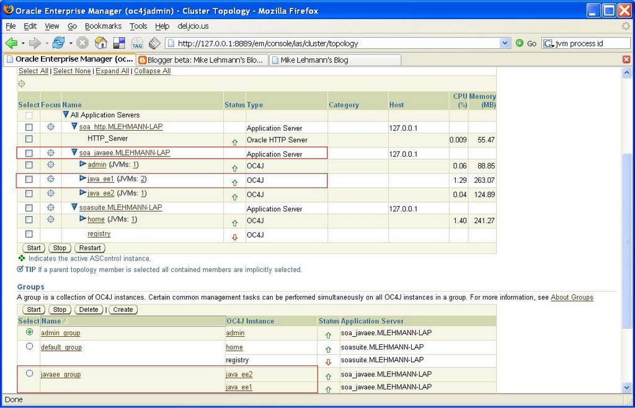Screen dimensions: 635x408
Task: Click Restart below the topology table
Action: click(90, 248)
